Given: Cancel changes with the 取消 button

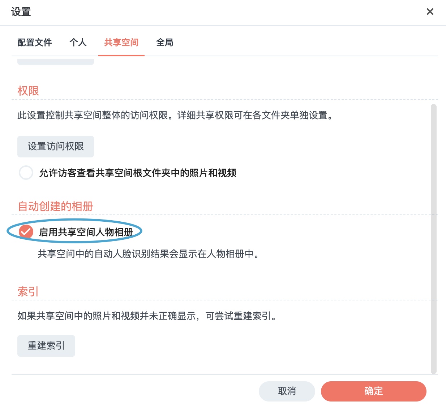Looking at the screenshot, I should (287, 391).
